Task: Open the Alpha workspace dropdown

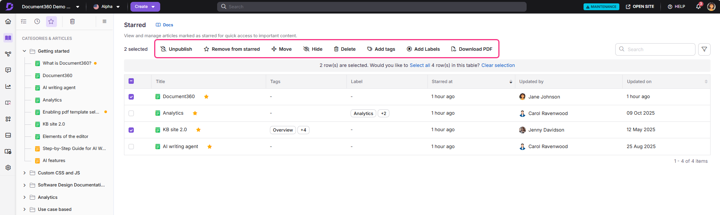Action: click(x=107, y=7)
